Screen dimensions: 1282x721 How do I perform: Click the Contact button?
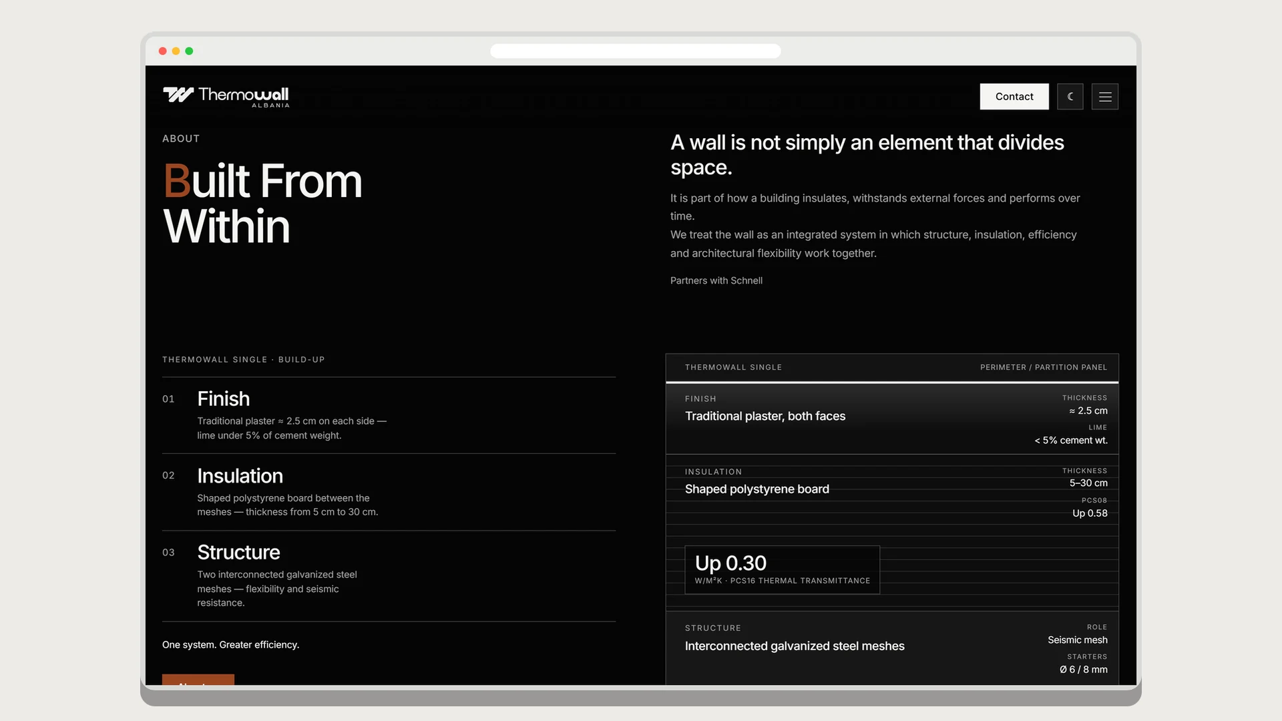point(1014,97)
